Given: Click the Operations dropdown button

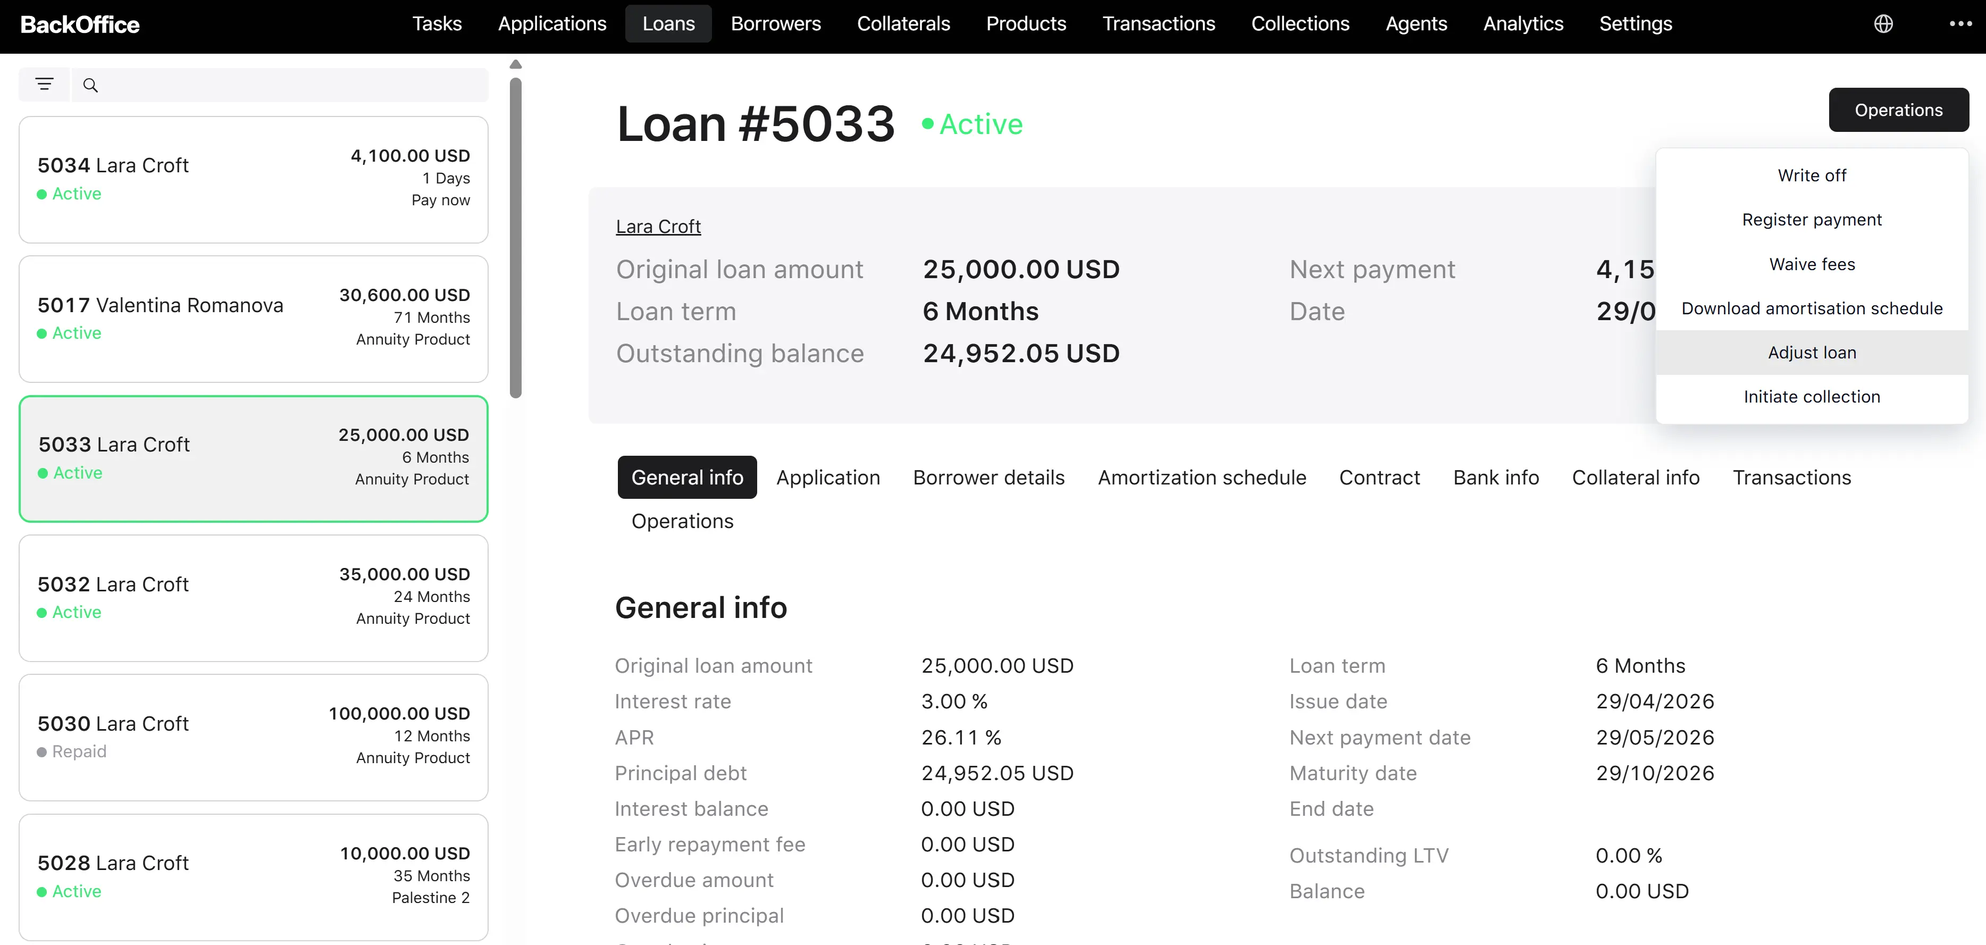Looking at the screenshot, I should (x=1898, y=110).
